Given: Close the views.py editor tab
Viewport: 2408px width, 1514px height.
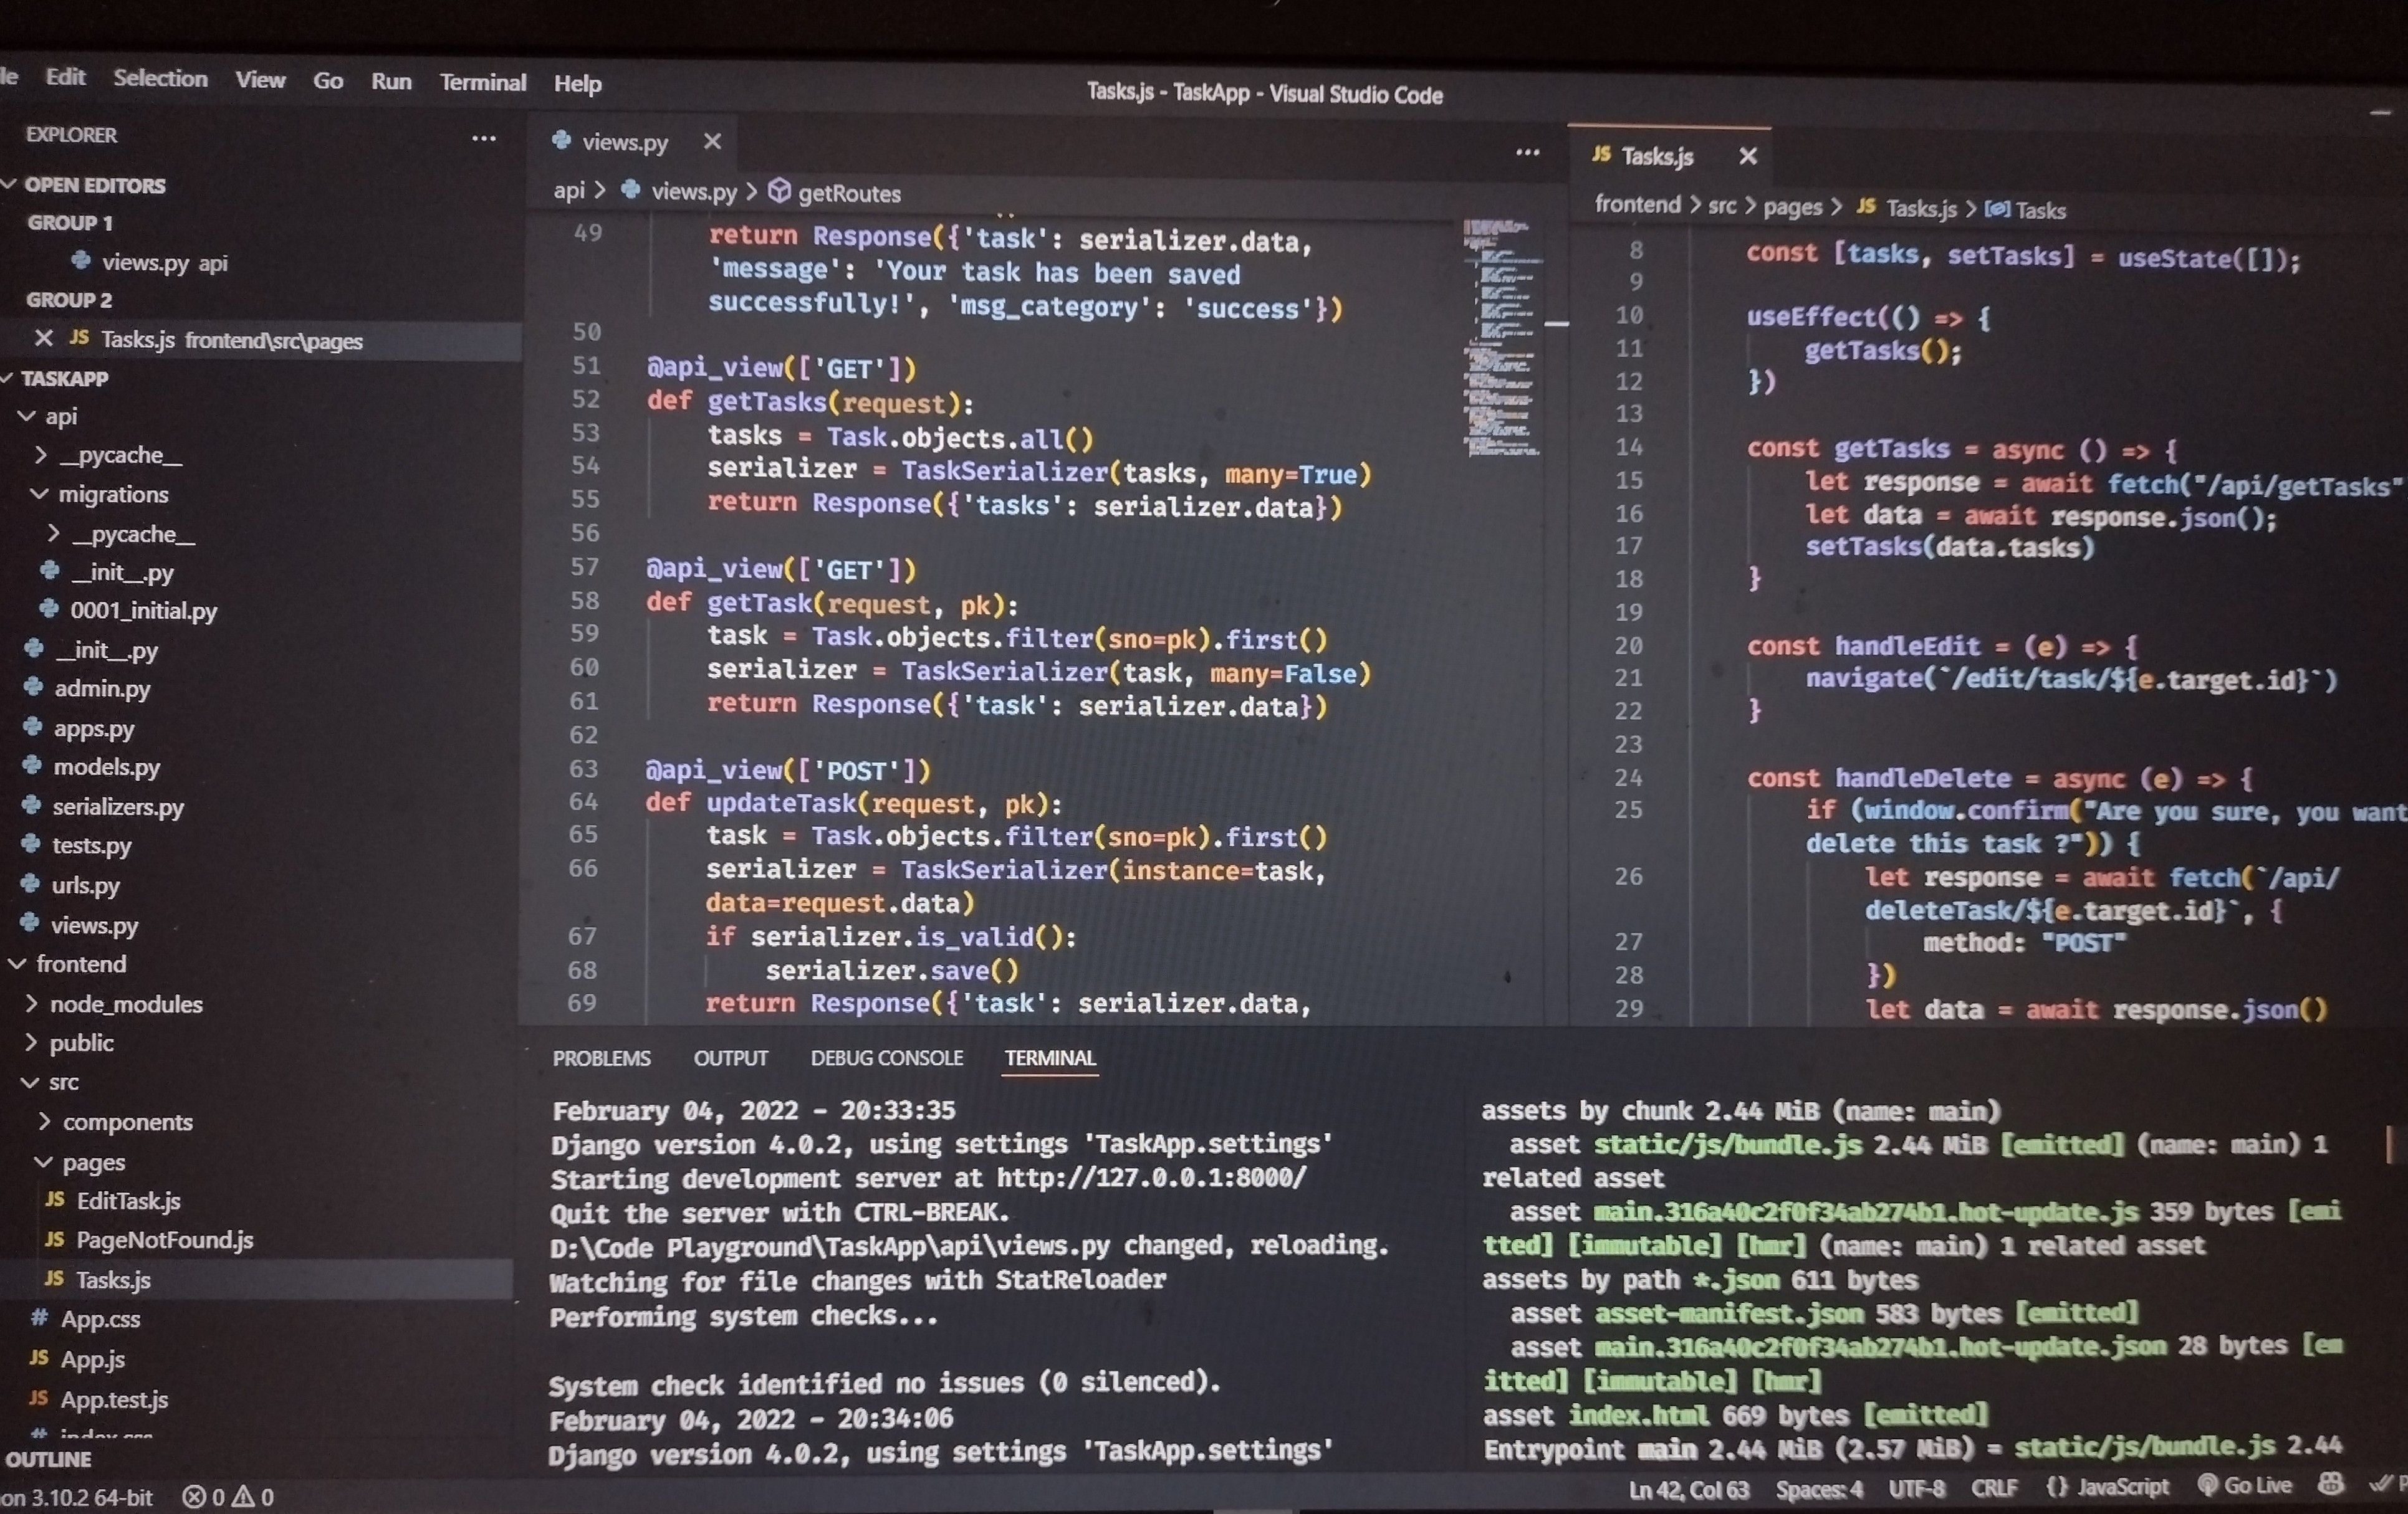Looking at the screenshot, I should click(712, 142).
